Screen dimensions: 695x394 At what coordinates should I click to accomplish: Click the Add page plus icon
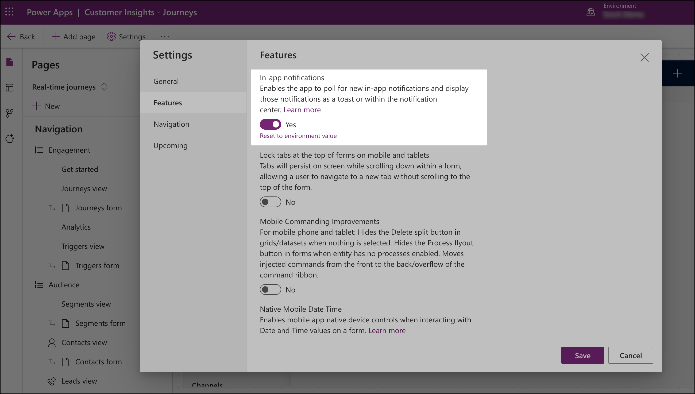point(55,37)
